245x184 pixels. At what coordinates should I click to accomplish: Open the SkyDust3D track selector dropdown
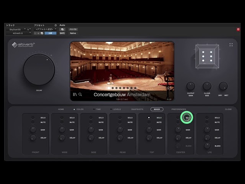coord(16,30)
